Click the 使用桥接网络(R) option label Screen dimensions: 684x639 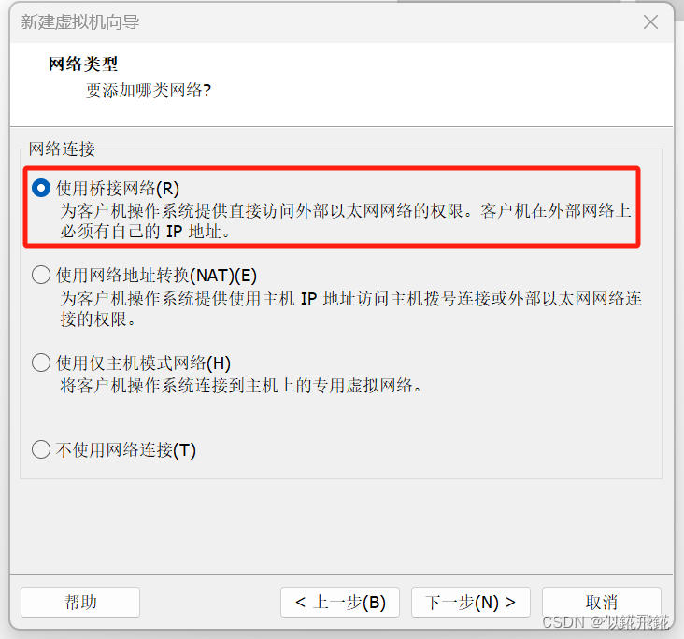click(118, 189)
